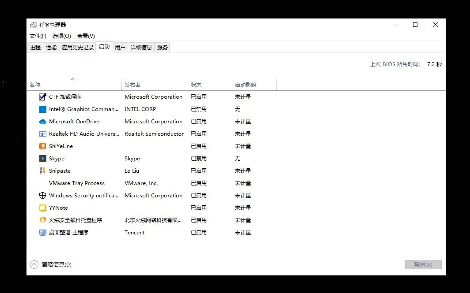Click publisher Le Liu cell
Screen dimensions: 470x293
click(132, 171)
